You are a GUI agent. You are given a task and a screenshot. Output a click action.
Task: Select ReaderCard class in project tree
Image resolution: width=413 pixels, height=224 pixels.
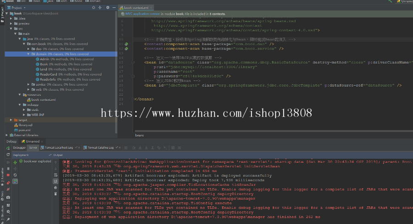[49, 74]
